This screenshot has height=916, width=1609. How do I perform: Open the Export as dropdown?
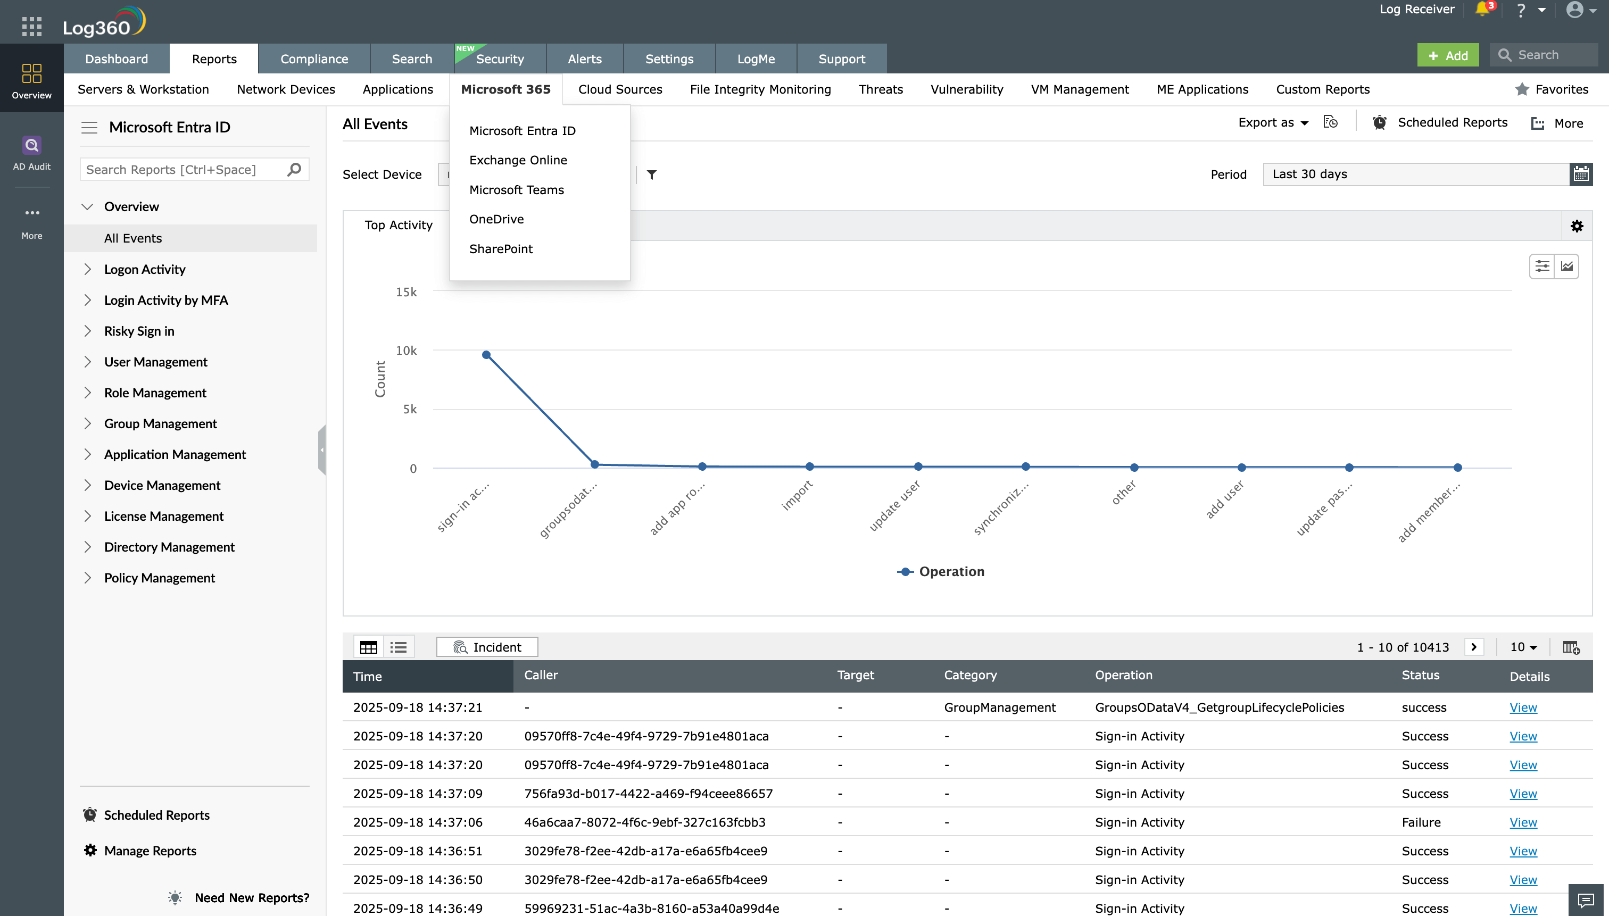coord(1272,123)
